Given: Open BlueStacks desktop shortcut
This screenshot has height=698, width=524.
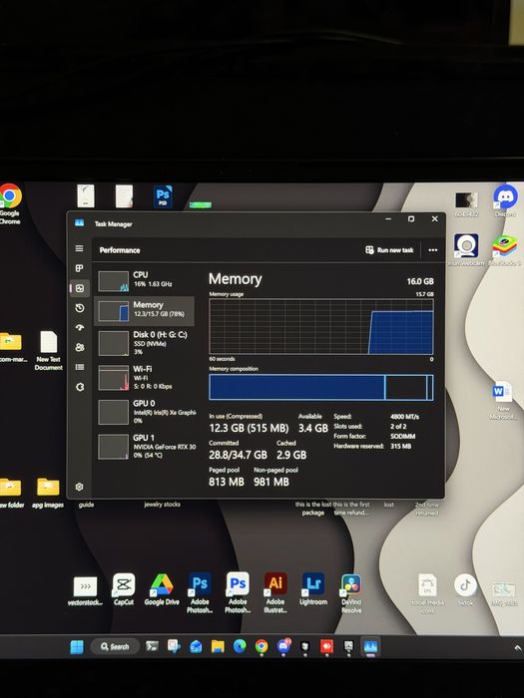Looking at the screenshot, I should click(504, 249).
